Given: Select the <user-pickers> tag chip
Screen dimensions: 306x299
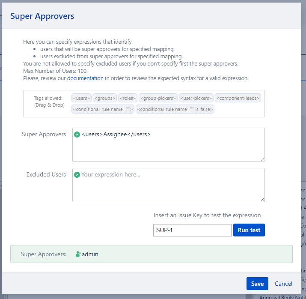Looking at the screenshot, I should coord(196,98).
